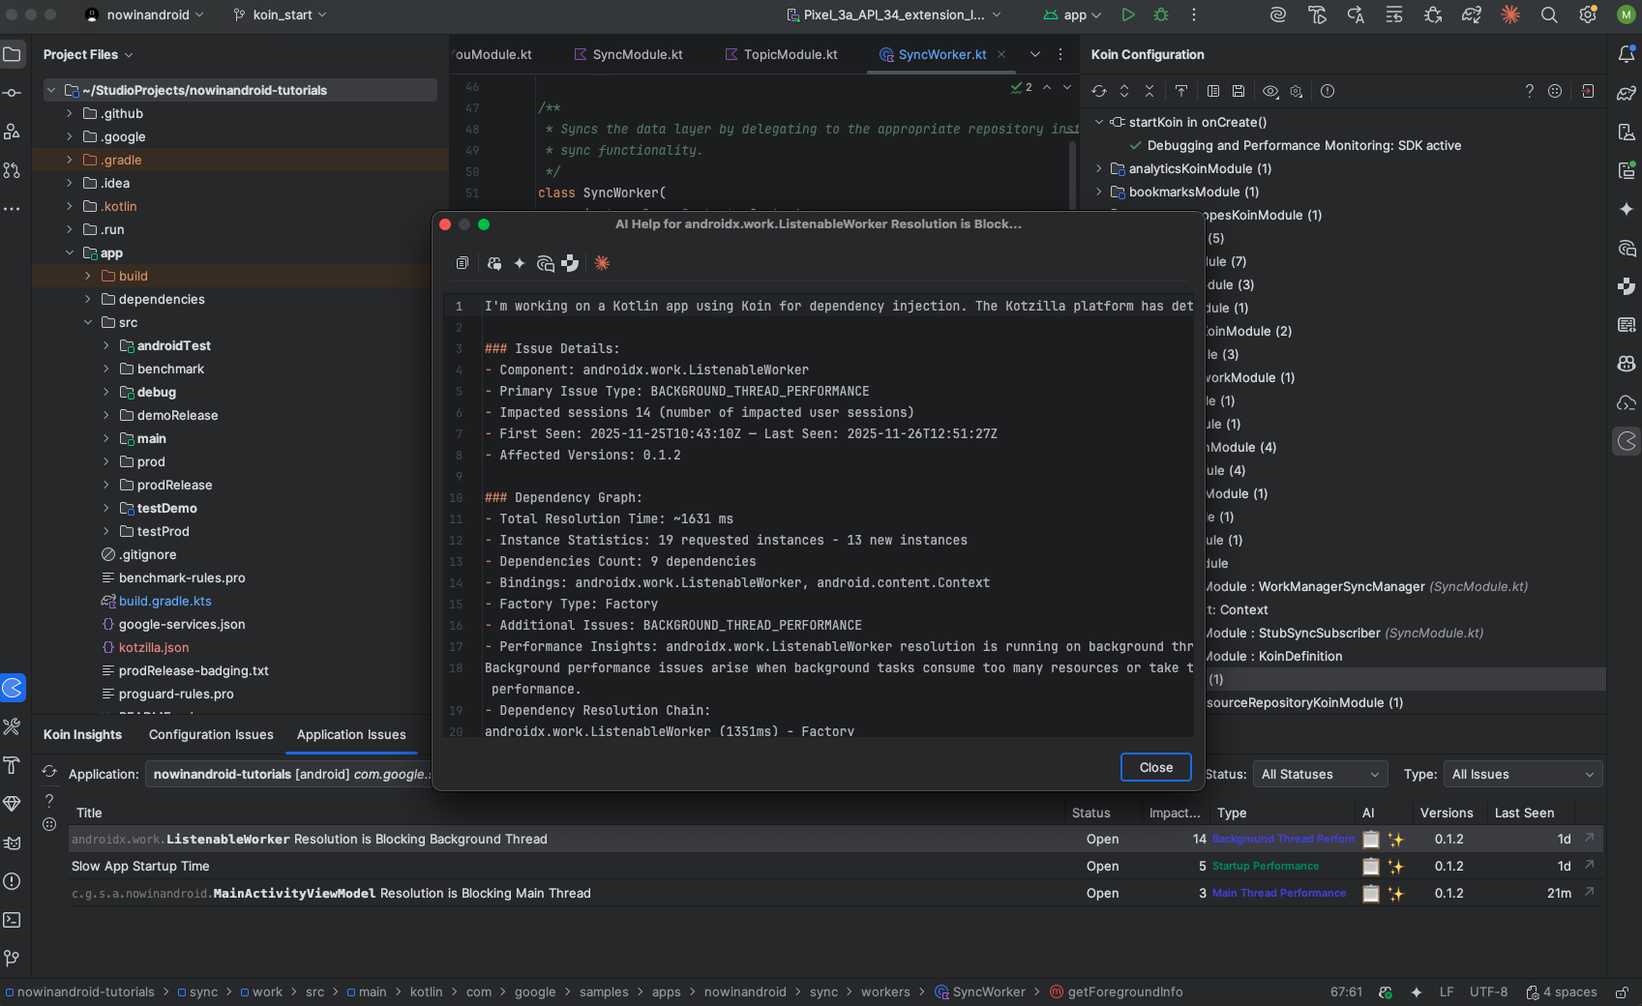
Task: Switch to the Configuration Issues tab
Action: coord(211,734)
